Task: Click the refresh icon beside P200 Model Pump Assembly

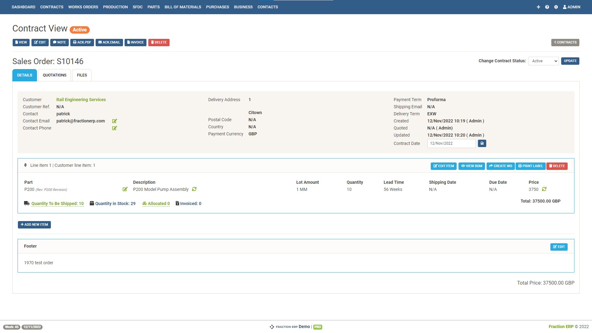Action: [194, 189]
